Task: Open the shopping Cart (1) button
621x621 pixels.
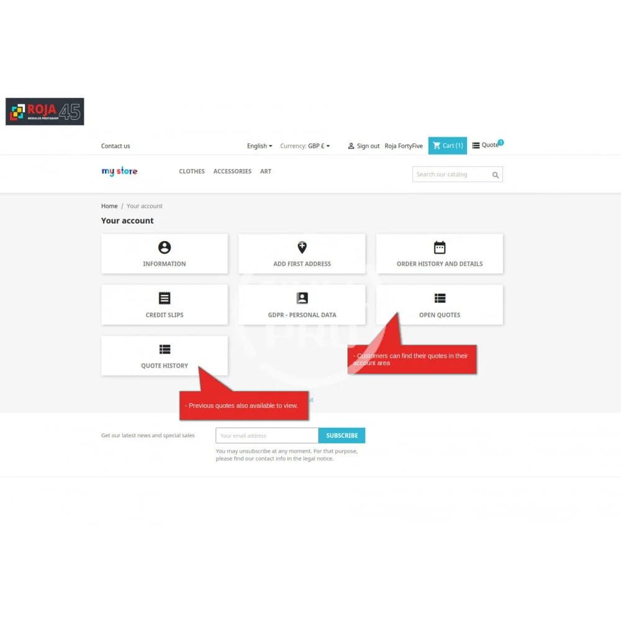Action: [x=448, y=146]
